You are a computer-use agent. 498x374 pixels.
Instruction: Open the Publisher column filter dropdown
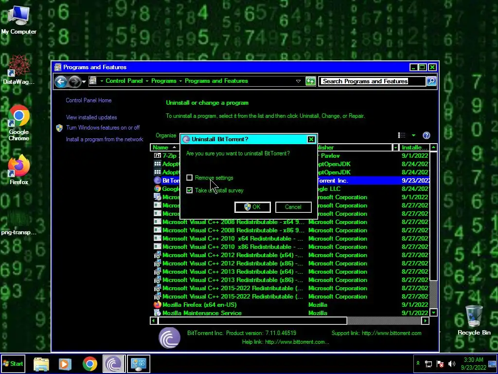coord(395,148)
